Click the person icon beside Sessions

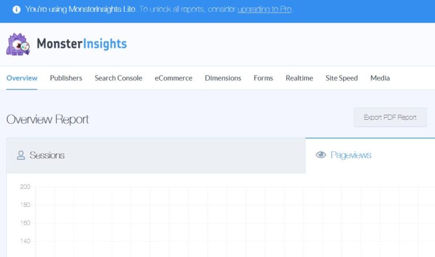tap(21, 155)
